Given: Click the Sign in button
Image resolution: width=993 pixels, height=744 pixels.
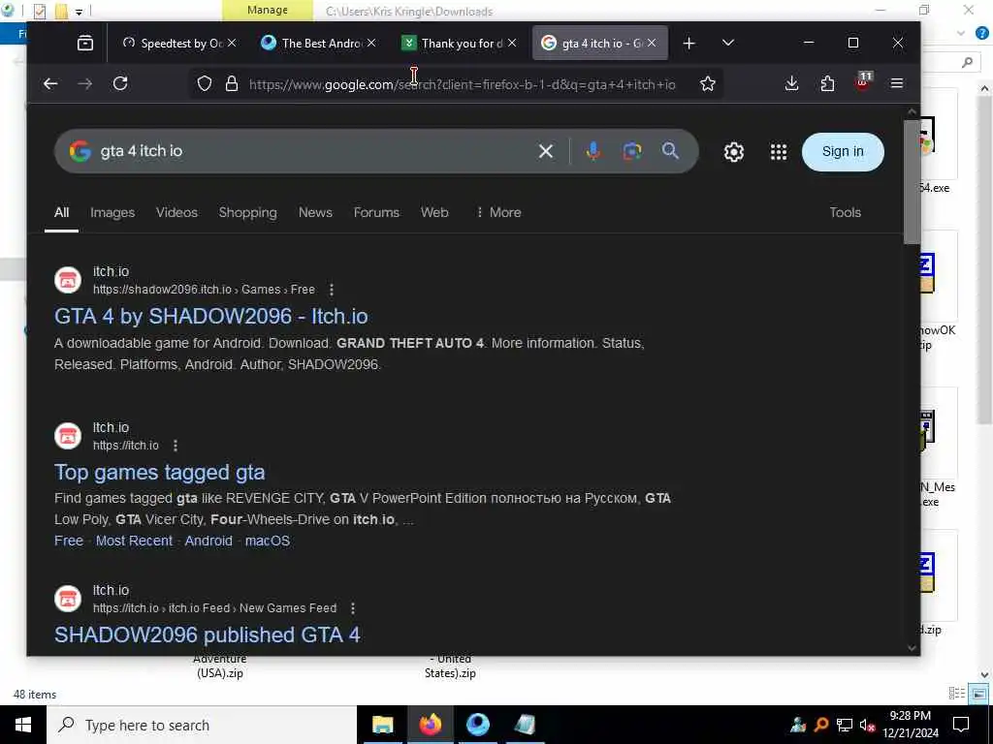Looking at the screenshot, I should point(843,152).
